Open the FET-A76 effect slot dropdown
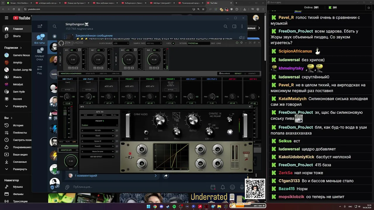 click(x=98, y=130)
